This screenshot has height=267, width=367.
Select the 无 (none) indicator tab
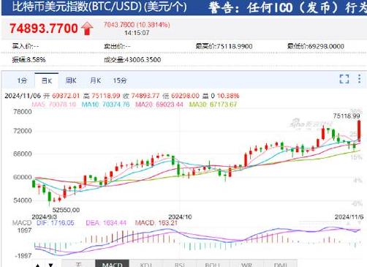(x=78, y=264)
